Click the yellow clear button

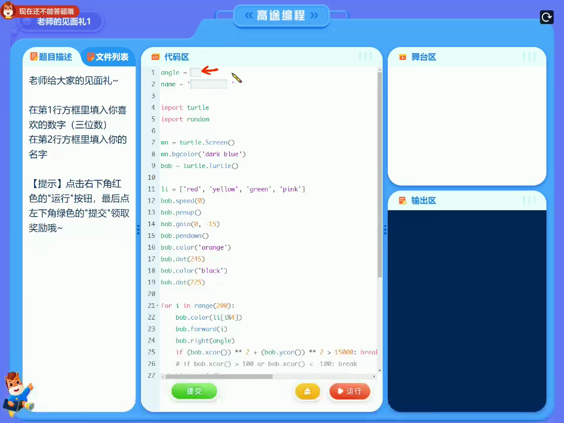tap(307, 391)
